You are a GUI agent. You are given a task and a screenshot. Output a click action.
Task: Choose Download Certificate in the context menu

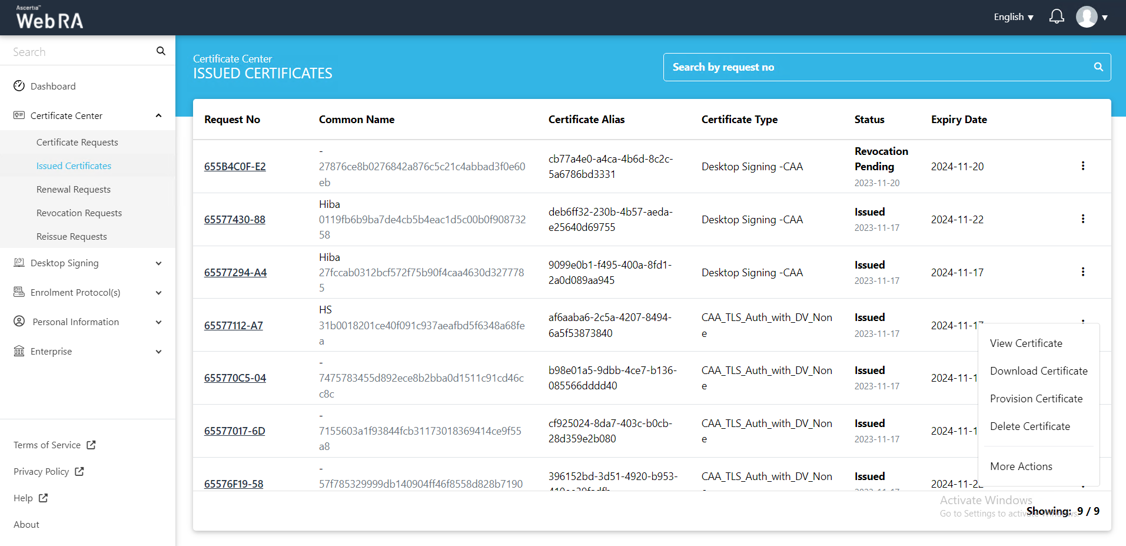(1038, 371)
